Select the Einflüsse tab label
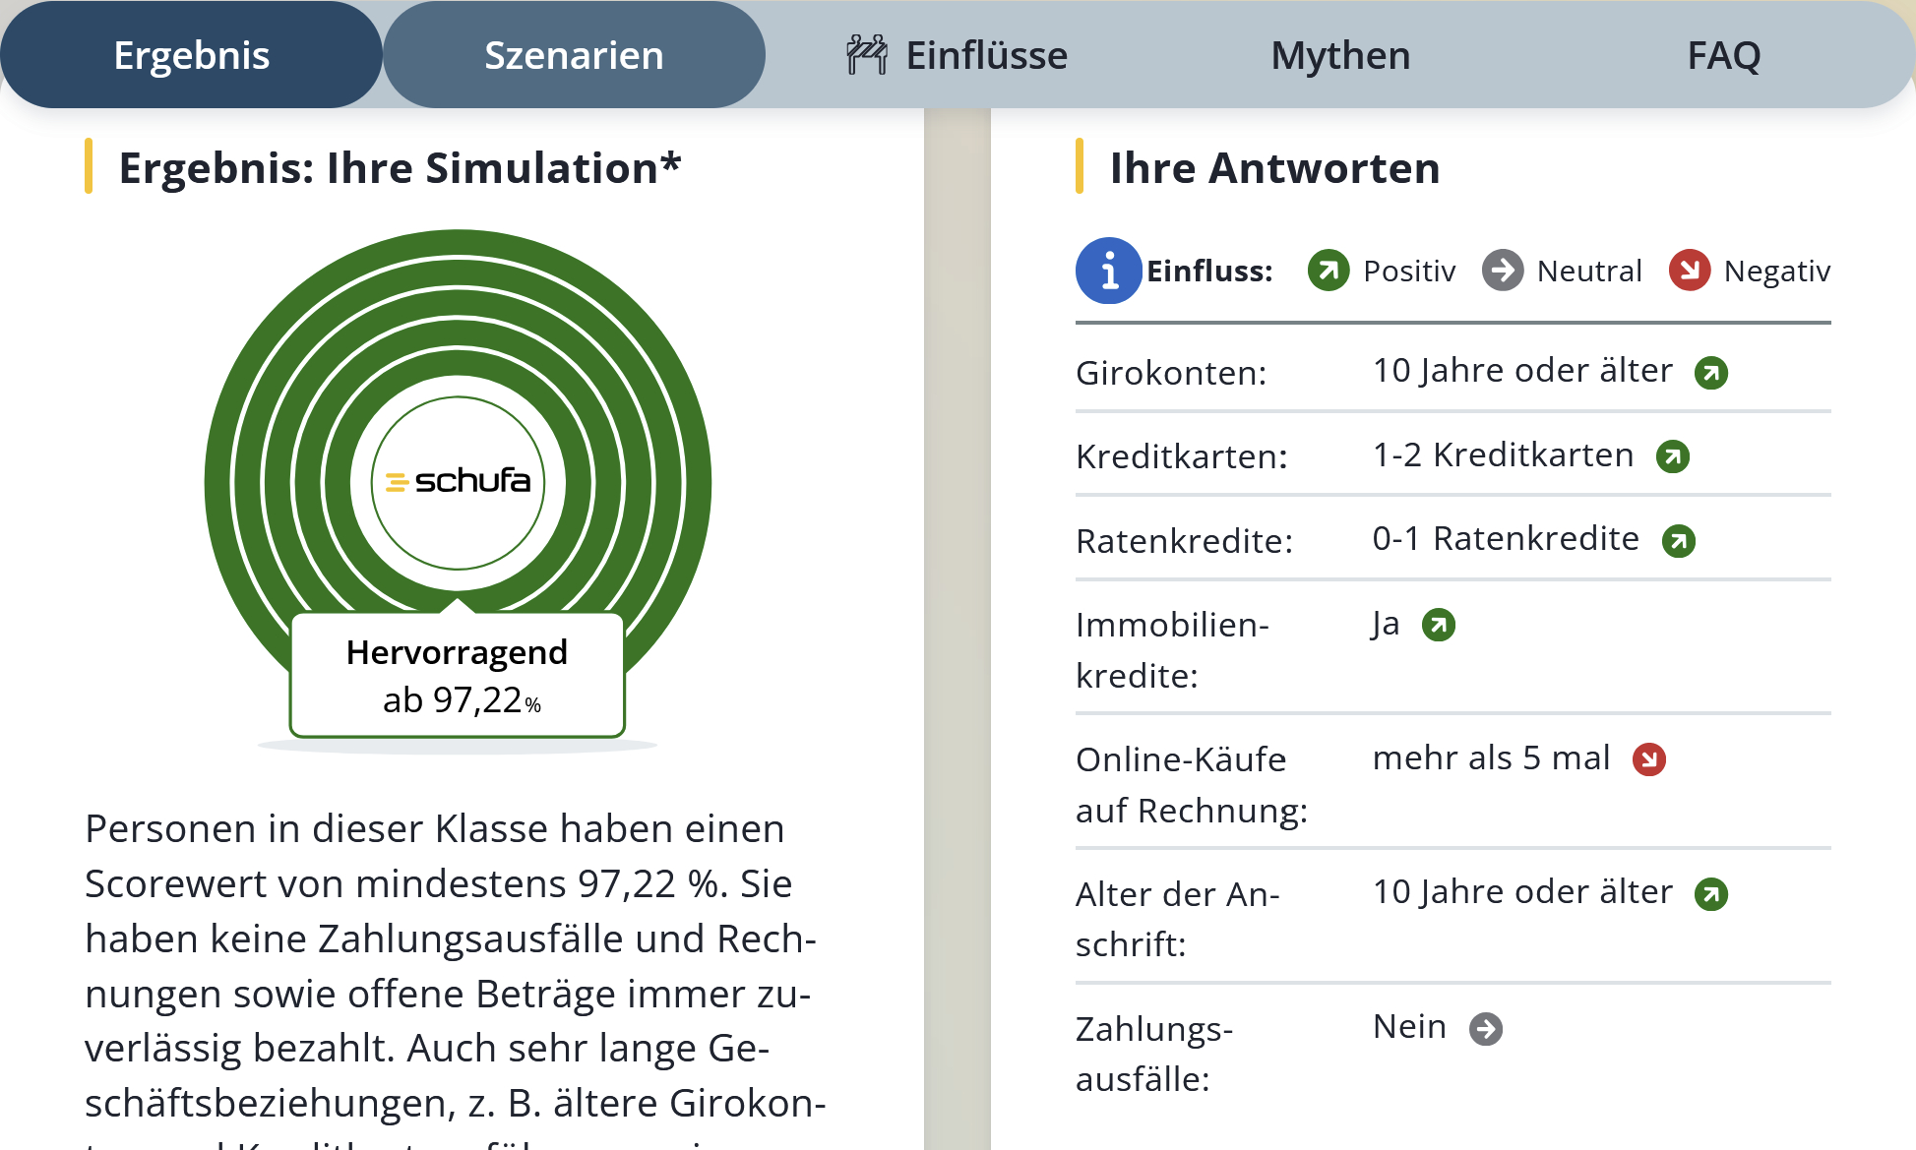1916x1150 pixels. click(x=986, y=55)
